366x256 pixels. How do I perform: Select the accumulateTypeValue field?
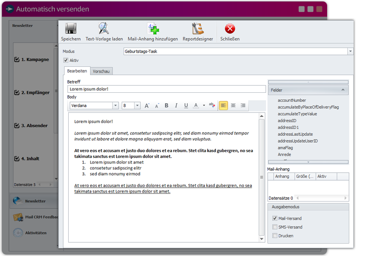click(297, 114)
